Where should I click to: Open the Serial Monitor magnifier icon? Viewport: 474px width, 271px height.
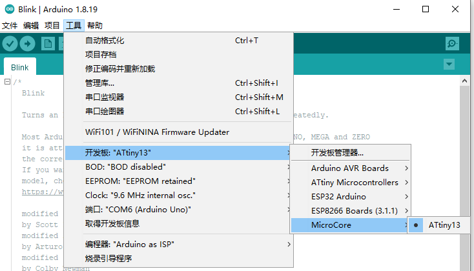[x=452, y=44]
